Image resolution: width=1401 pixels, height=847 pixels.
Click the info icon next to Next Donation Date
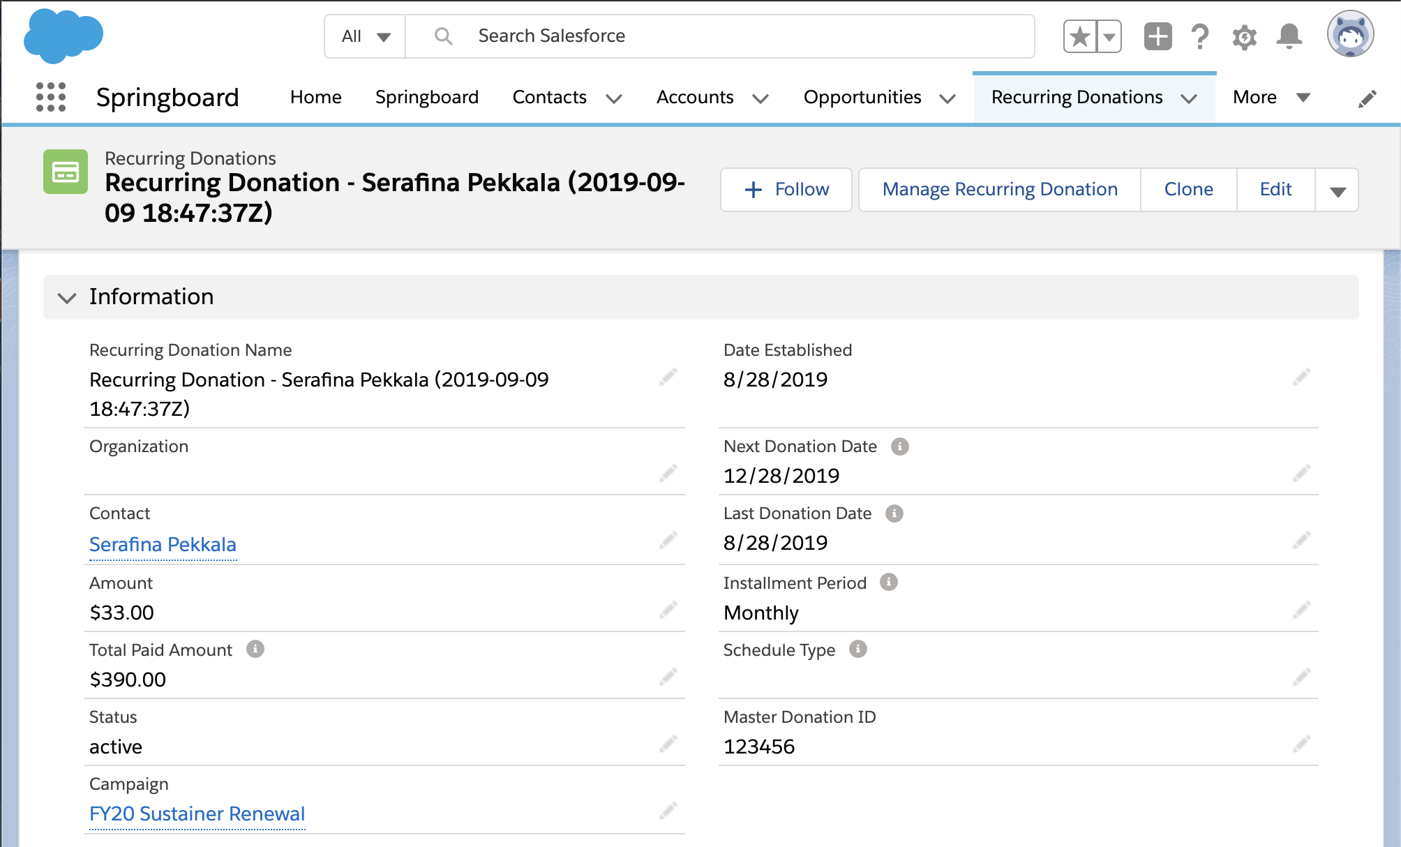901,447
